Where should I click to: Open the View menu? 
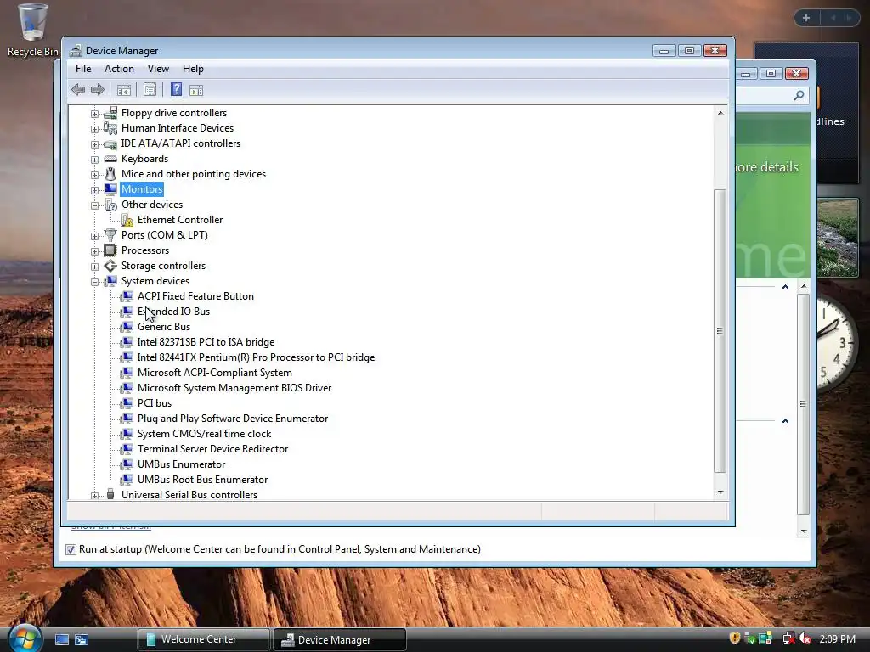(x=158, y=69)
